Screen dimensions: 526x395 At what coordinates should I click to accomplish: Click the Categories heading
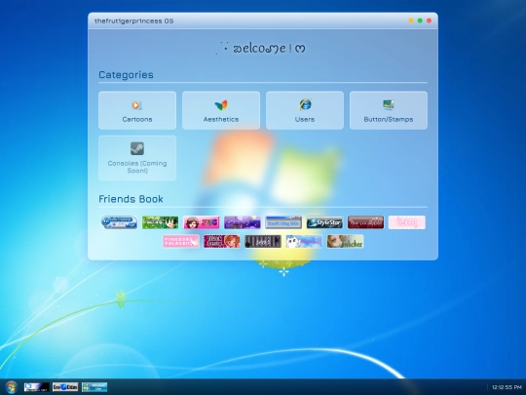tap(126, 74)
